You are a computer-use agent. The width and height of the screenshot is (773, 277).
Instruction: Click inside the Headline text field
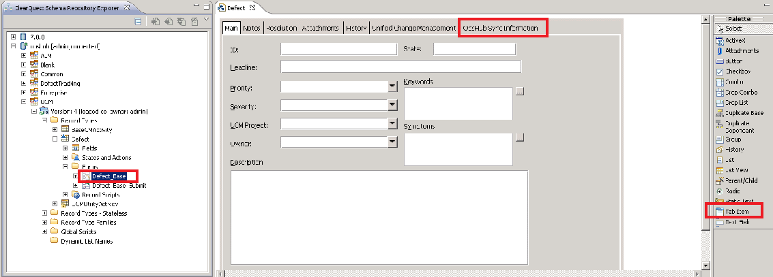click(400, 66)
